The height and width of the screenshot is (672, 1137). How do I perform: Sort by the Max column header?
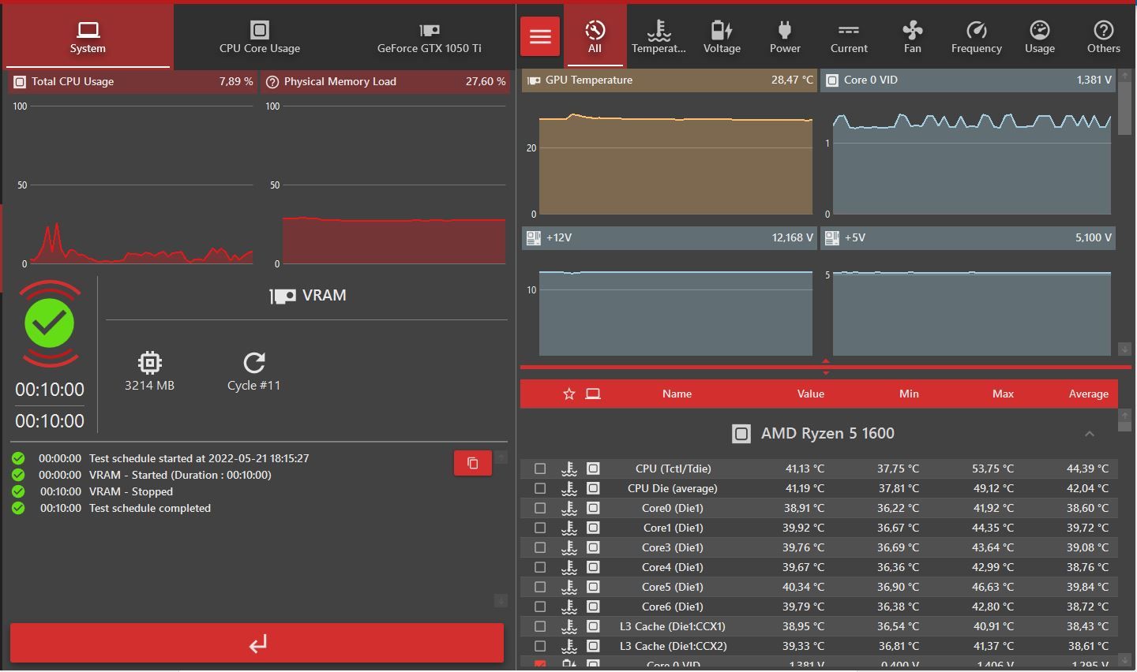tap(1003, 394)
